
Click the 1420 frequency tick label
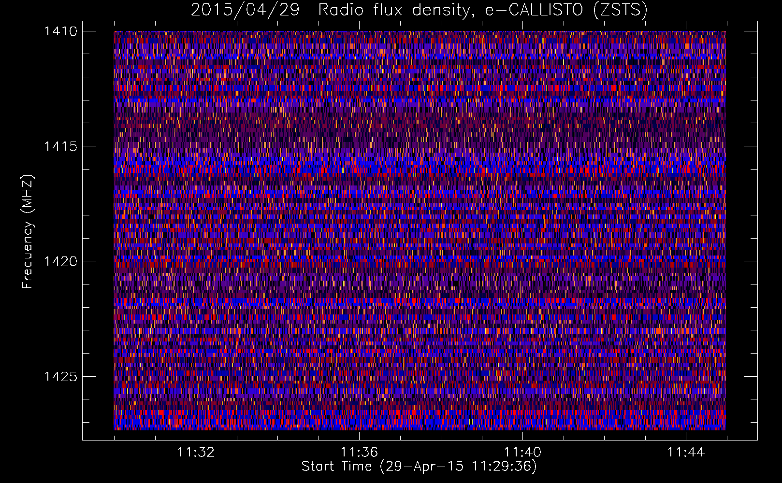pyautogui.click(x=61, y=261)
